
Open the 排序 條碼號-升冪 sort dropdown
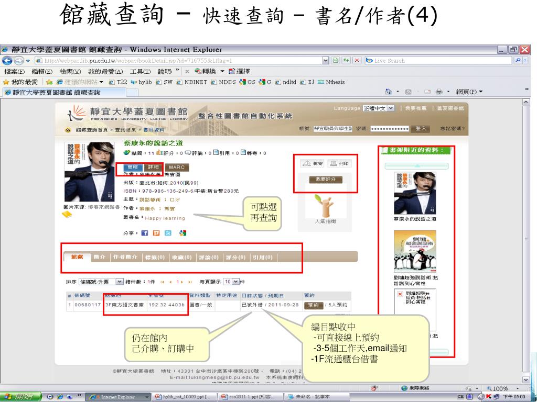click(x=101, y=282)
